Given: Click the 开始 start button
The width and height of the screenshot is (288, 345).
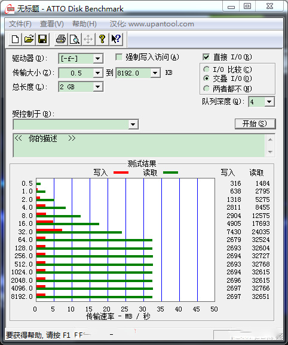Looking at the screenshot, I should [255, 123].
